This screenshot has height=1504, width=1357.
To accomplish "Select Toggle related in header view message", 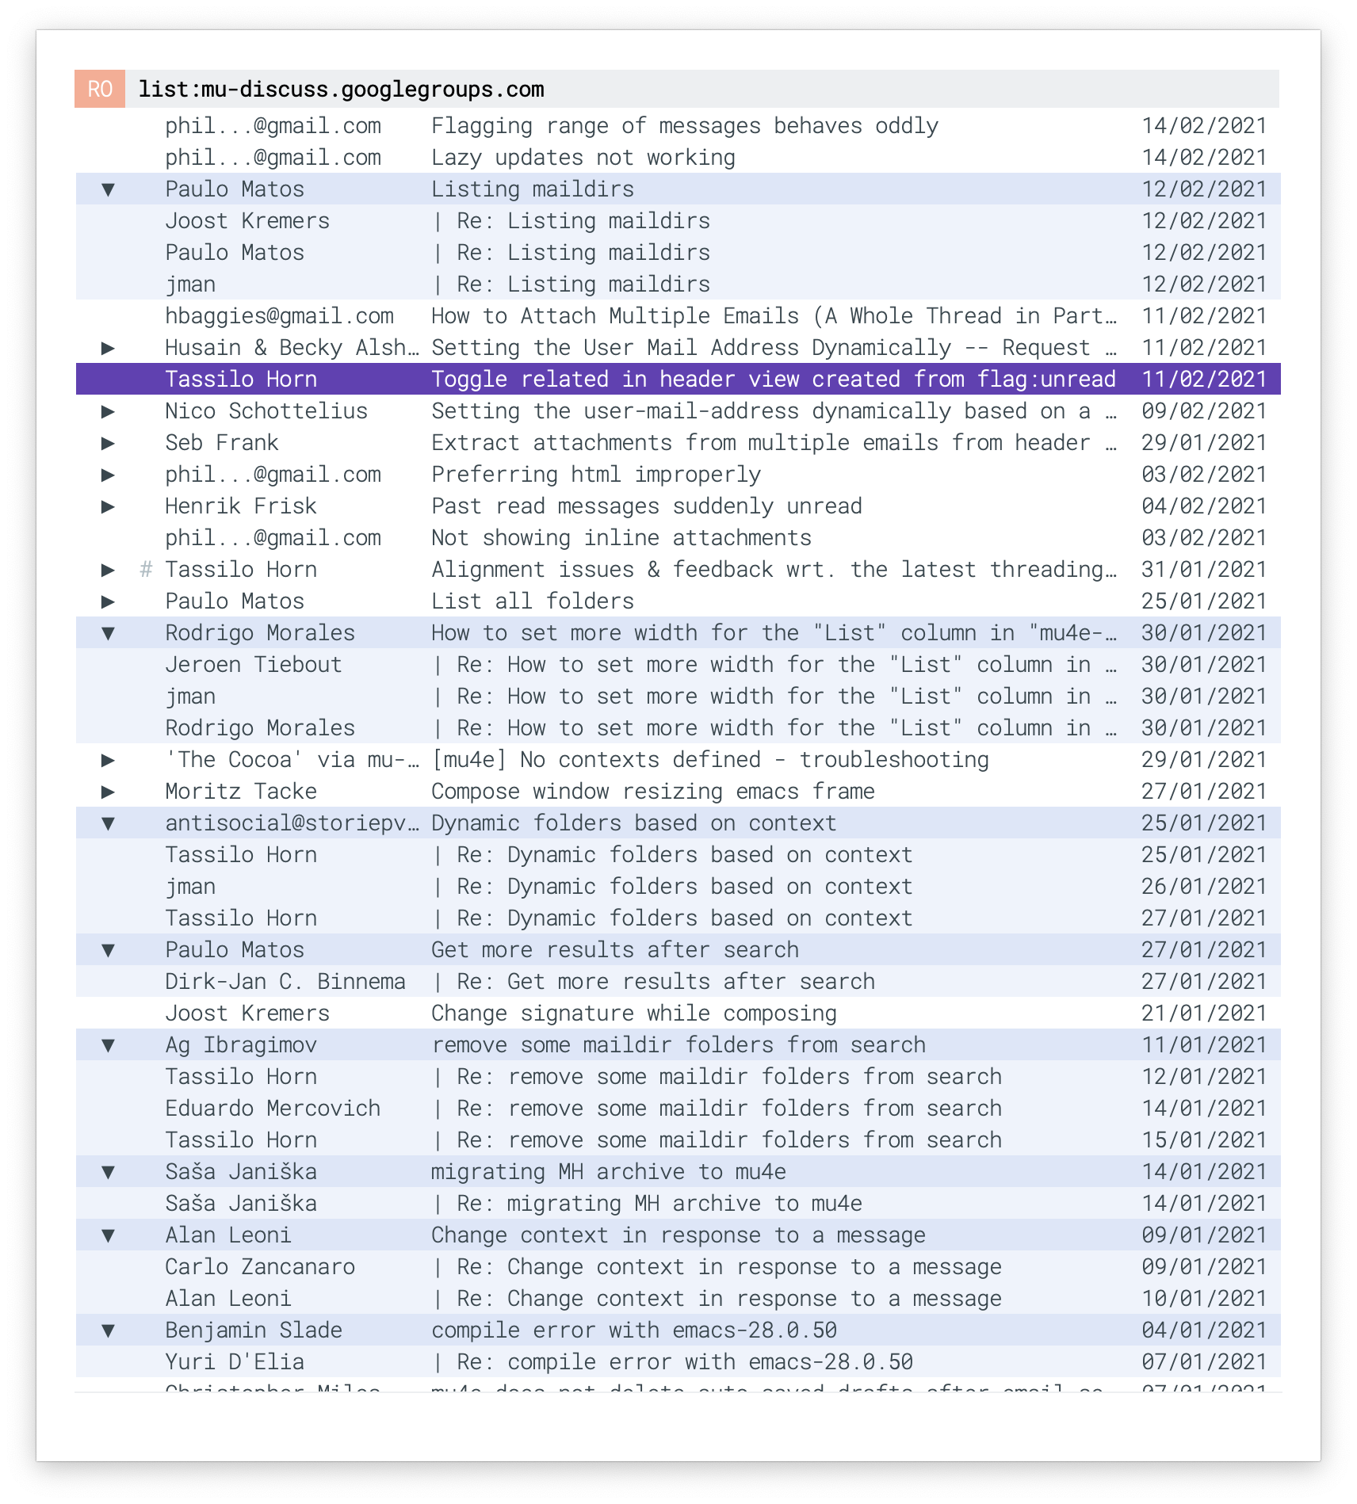I will [678, 380].
